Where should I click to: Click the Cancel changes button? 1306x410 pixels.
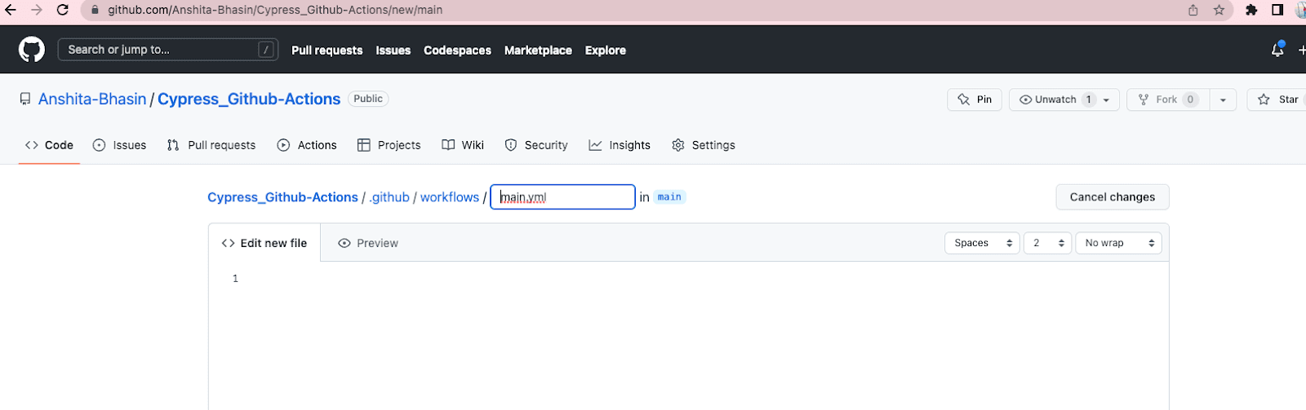click(x=1113, y=197)
